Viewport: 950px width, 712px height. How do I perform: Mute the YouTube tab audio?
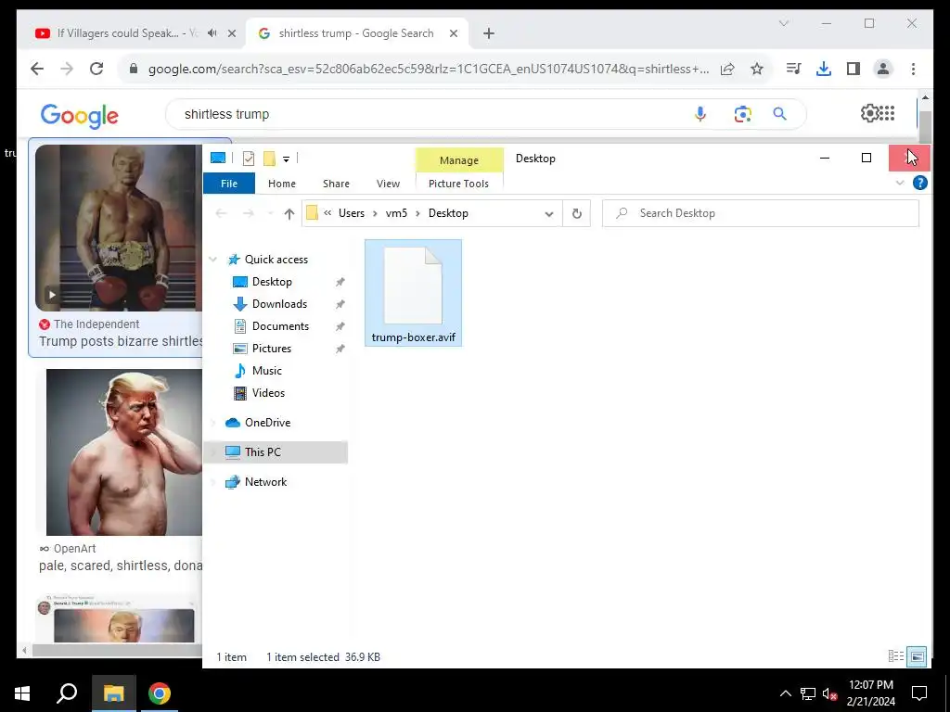click(x=212, y=33)
